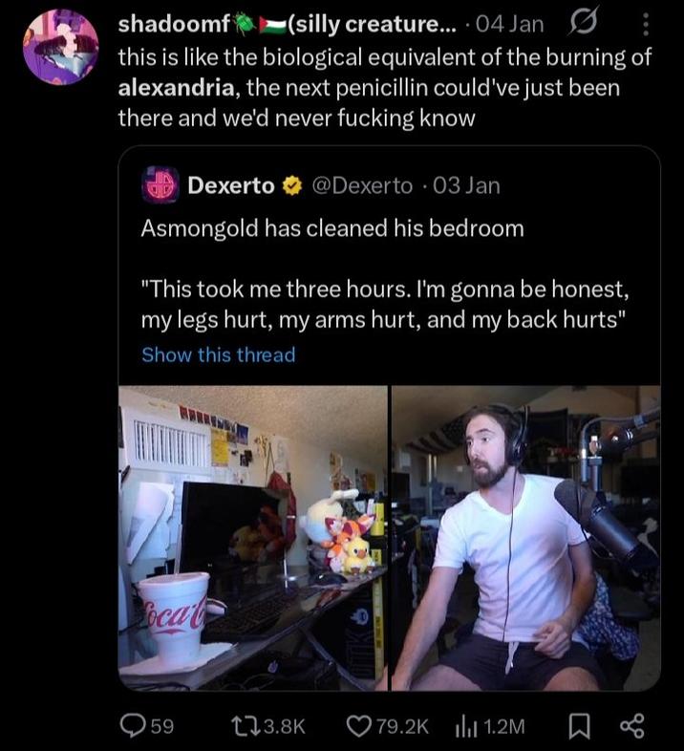Open Dexerto's profile logo avatar
This screenshot has width=684, height=751.
pyautogui.click(x=160, y=185)
